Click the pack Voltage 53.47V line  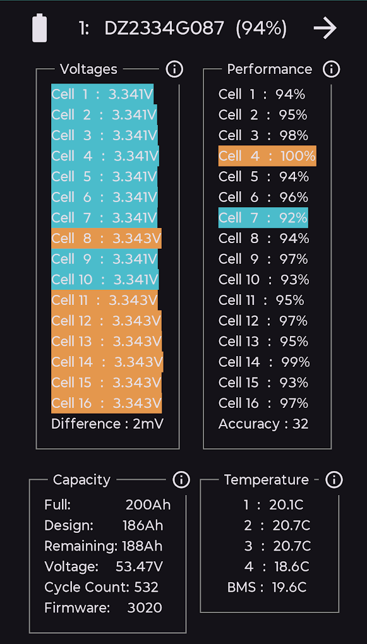[x=104, y=566]
